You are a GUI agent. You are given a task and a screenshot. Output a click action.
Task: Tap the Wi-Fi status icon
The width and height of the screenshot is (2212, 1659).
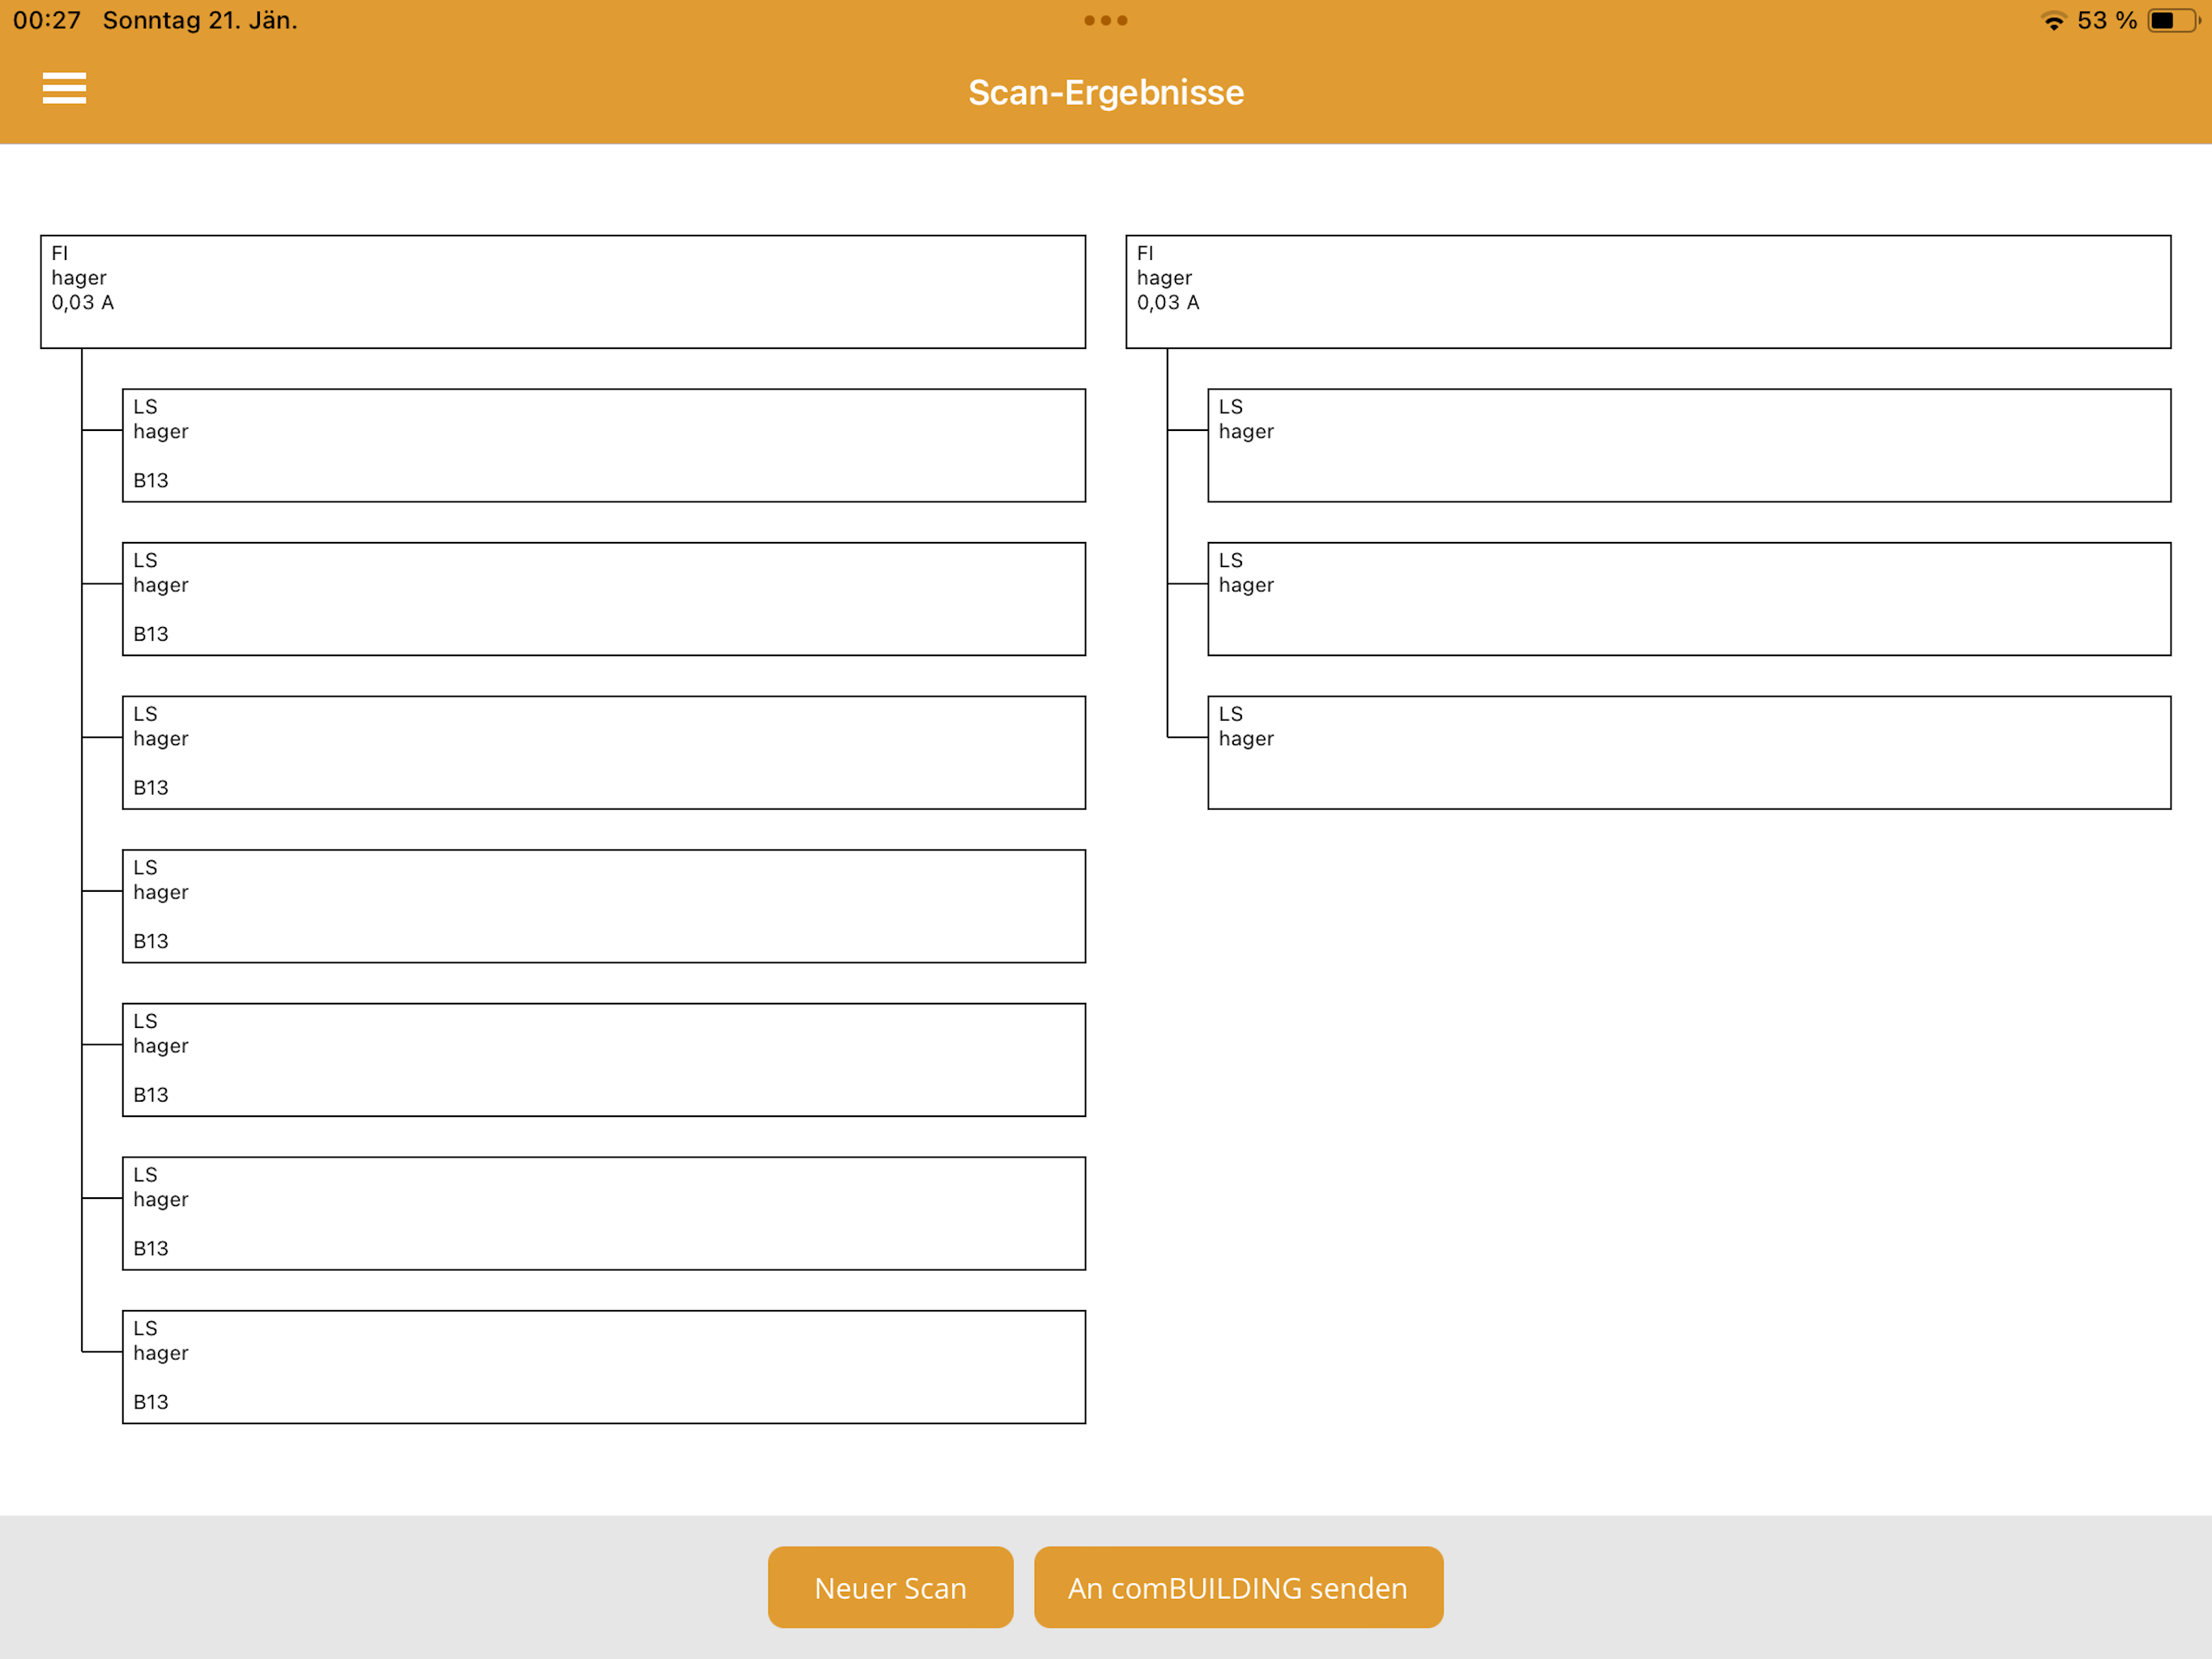click(2053, 21)
